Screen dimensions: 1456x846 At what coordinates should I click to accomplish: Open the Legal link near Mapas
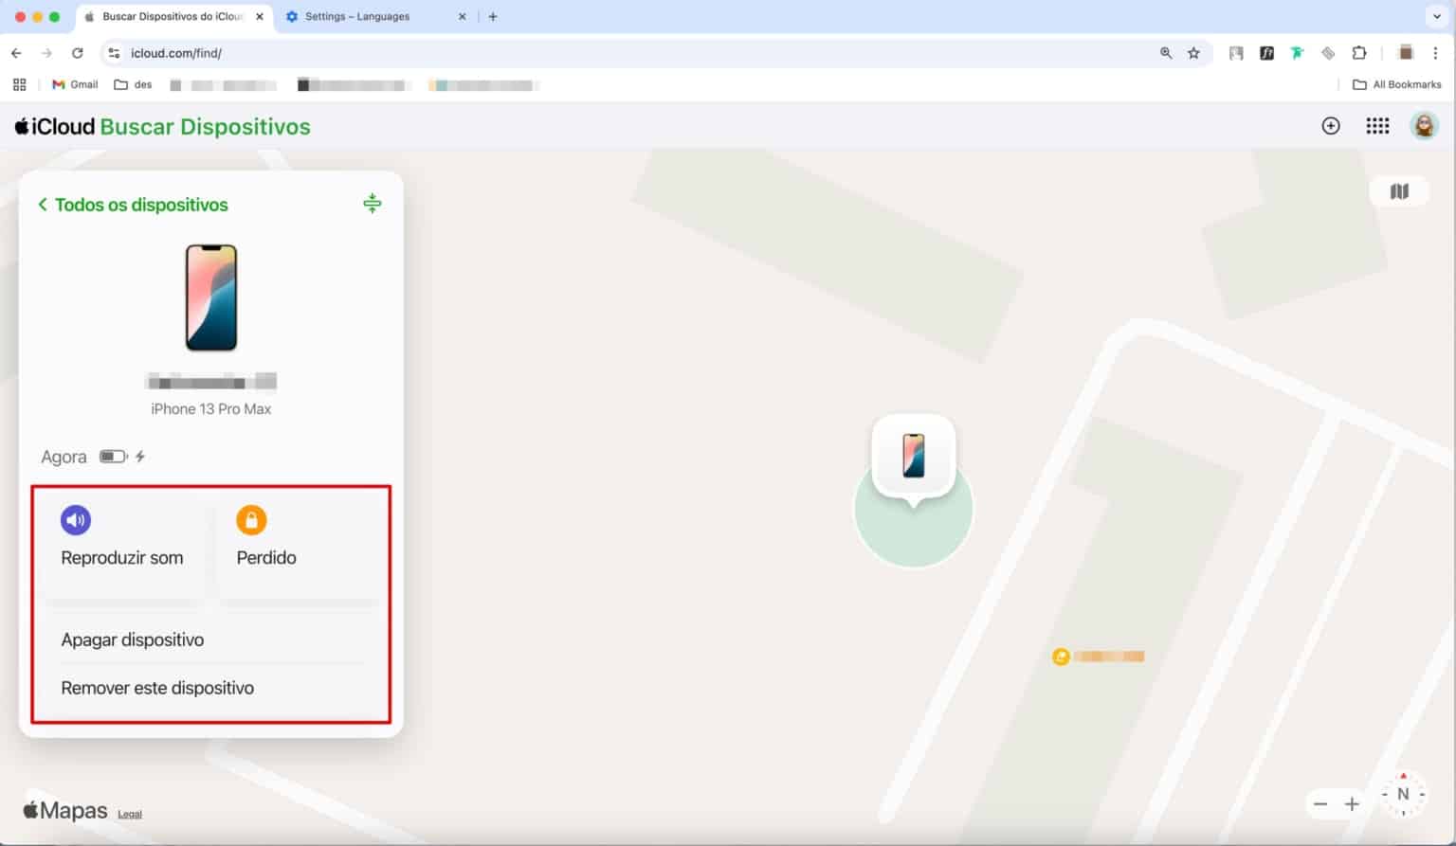click(x=130, y=814)
